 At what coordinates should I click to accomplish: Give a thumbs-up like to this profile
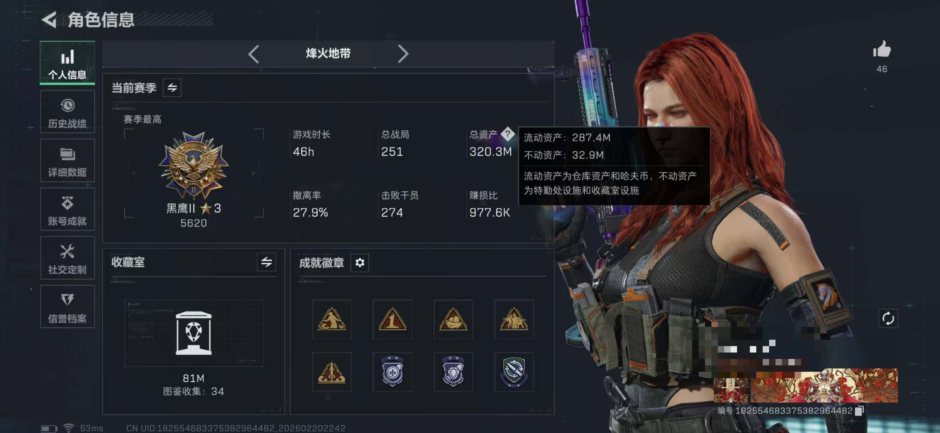(x=882, y=49)
